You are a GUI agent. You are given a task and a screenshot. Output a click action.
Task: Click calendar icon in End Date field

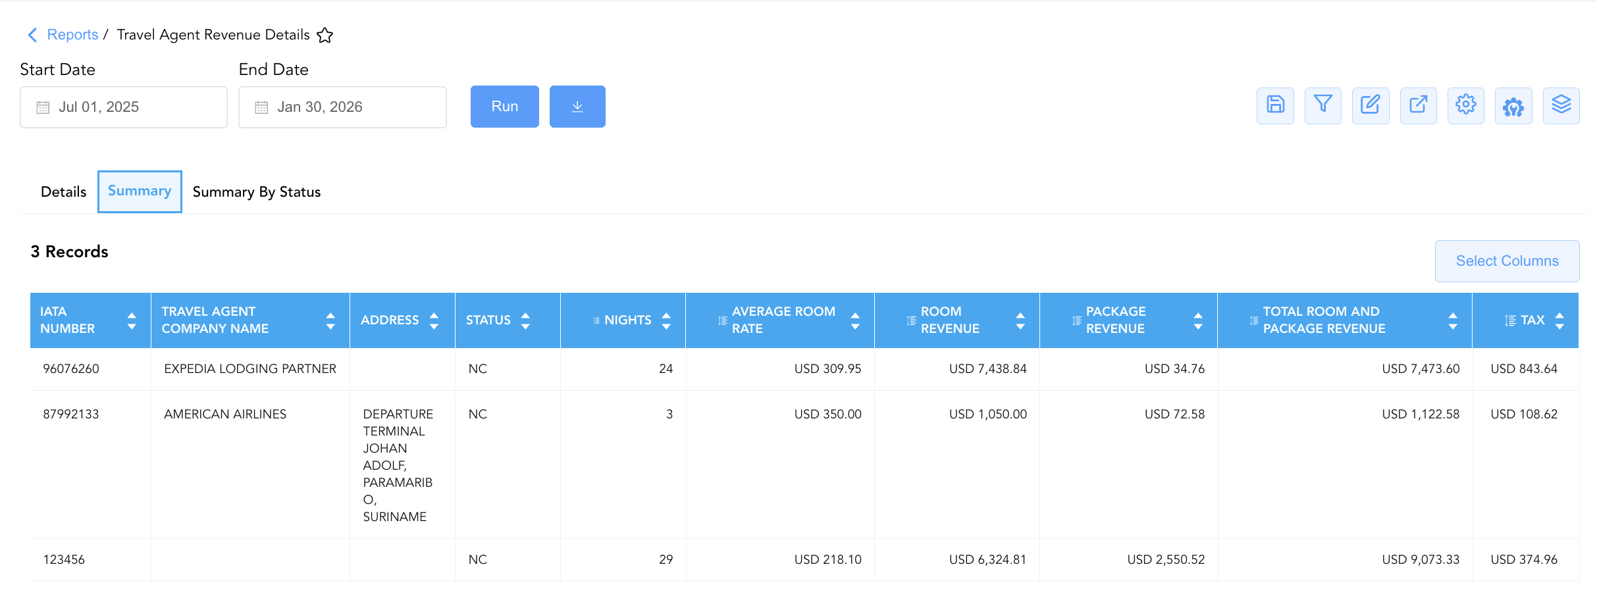tap(261, 107)
